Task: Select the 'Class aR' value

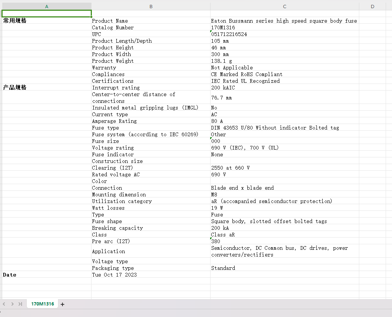Action: click(285, 235)
